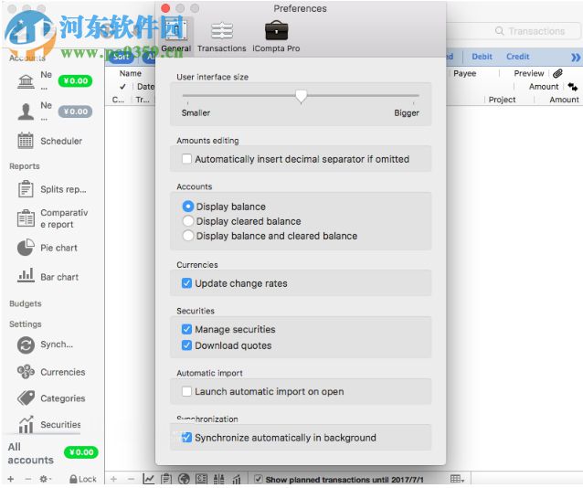Open the Splits report icon

pyautogui.click(x=26, y=188)
